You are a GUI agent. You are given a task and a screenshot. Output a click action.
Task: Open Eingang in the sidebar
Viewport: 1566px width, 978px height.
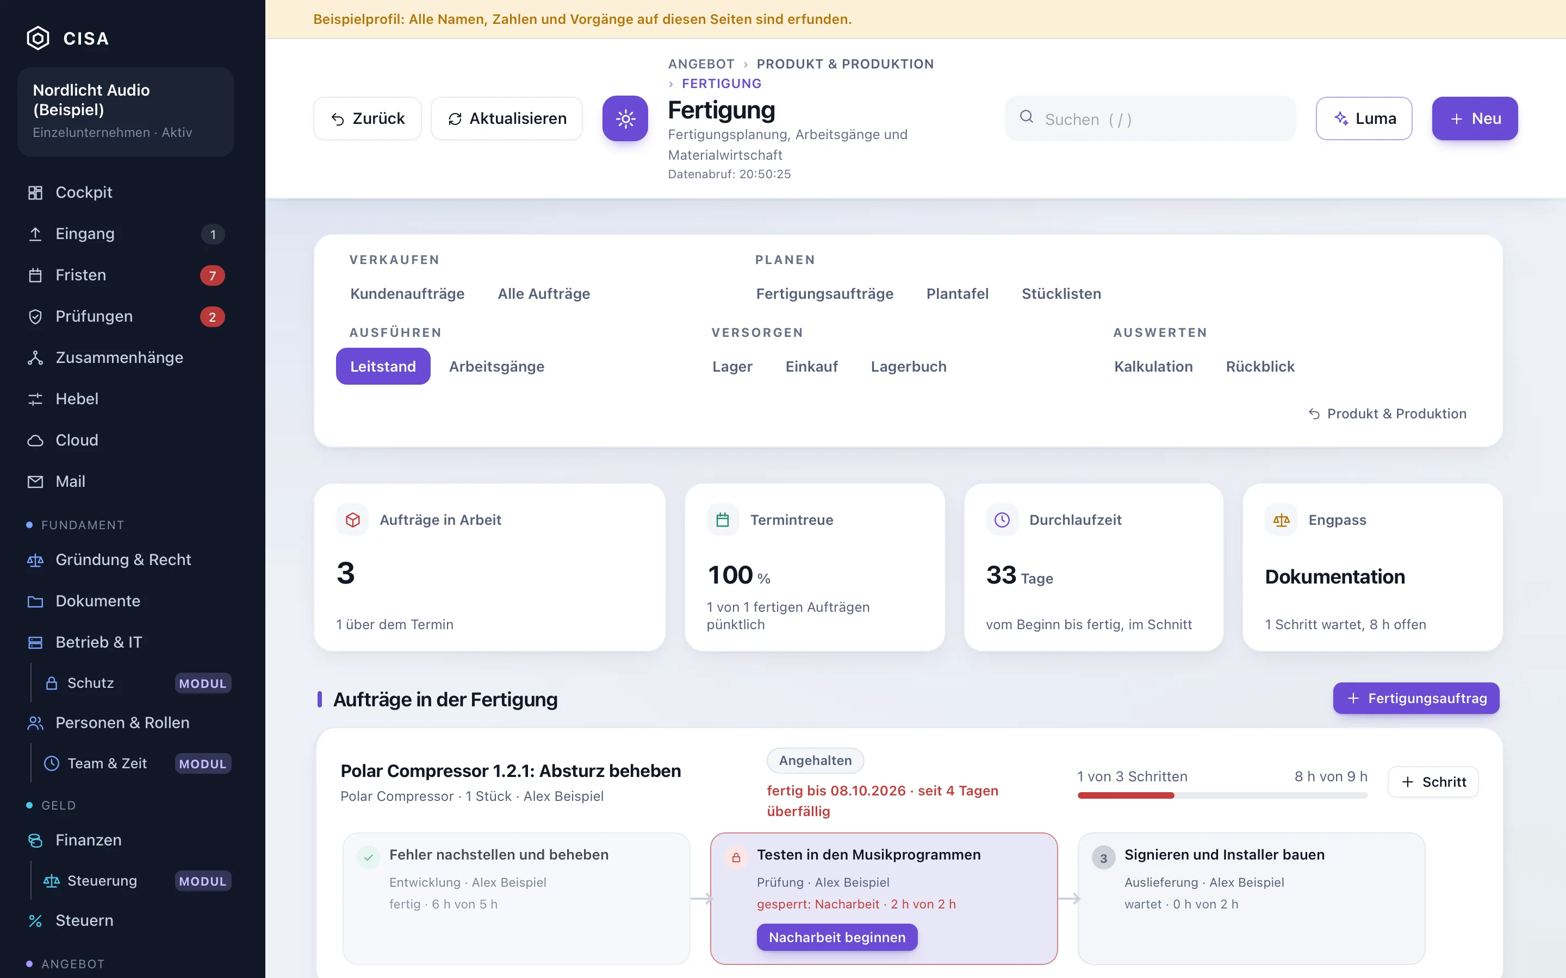126,234
